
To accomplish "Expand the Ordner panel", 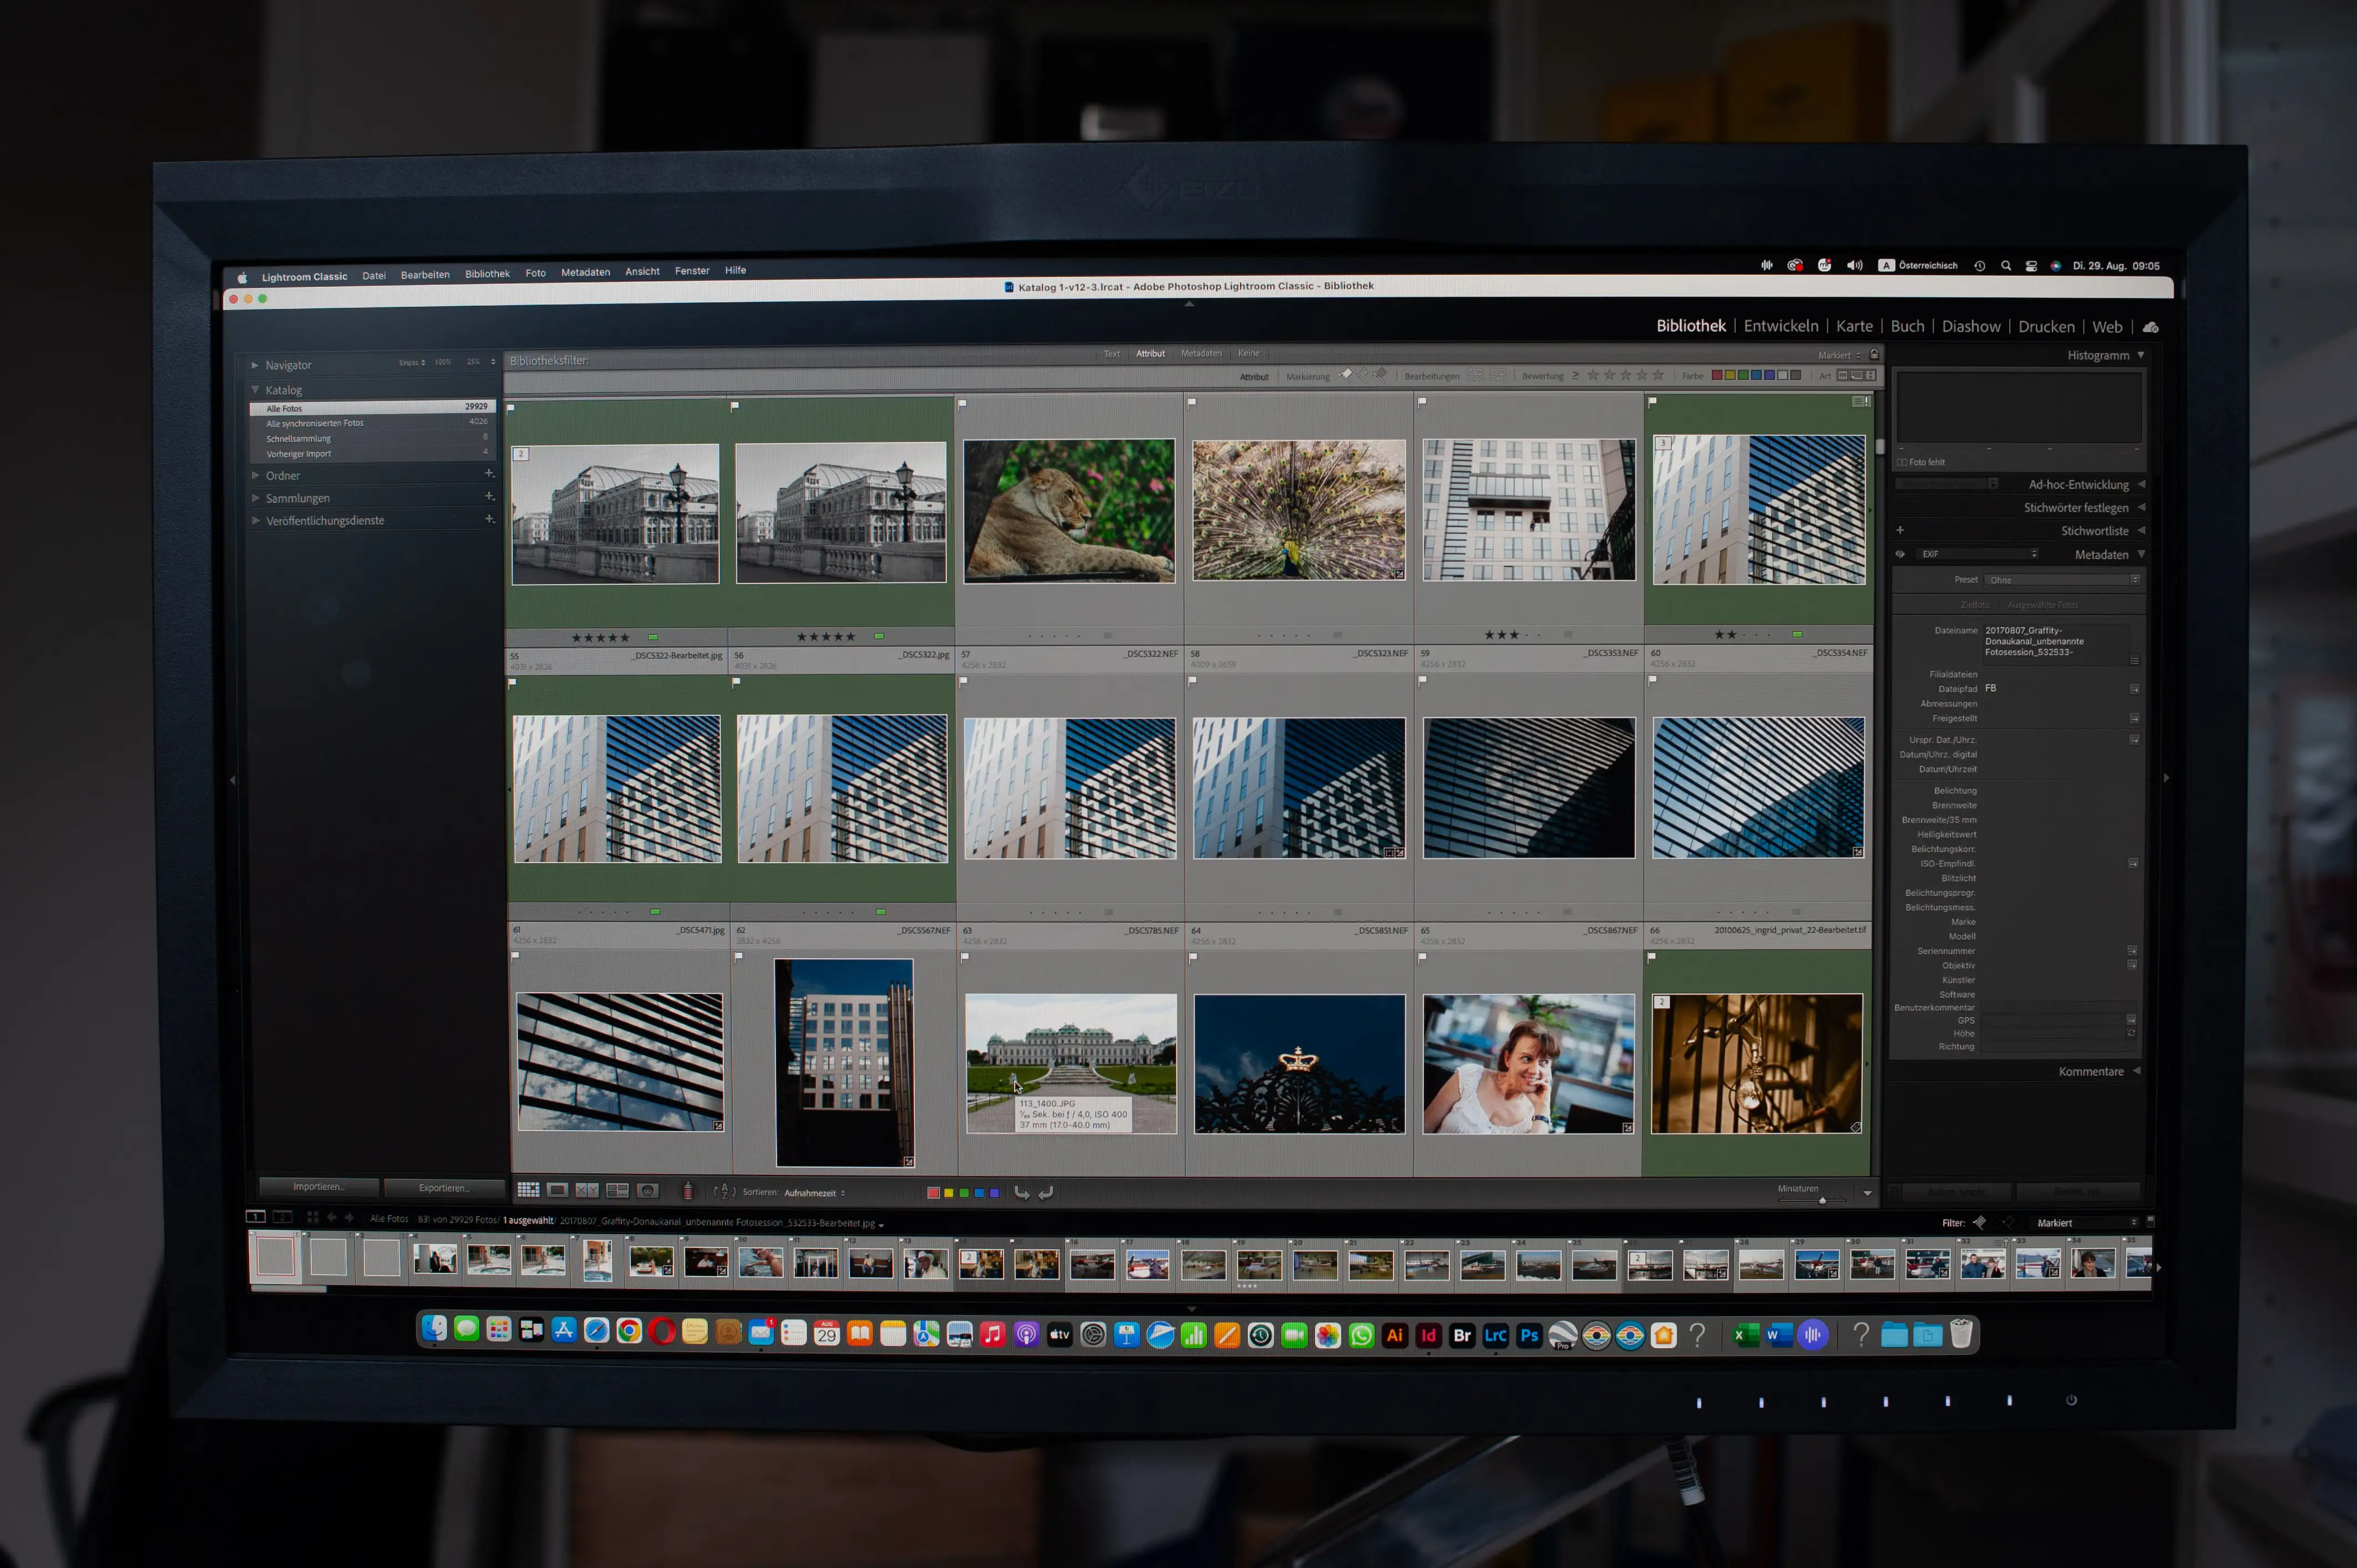I will click(255, 475).
